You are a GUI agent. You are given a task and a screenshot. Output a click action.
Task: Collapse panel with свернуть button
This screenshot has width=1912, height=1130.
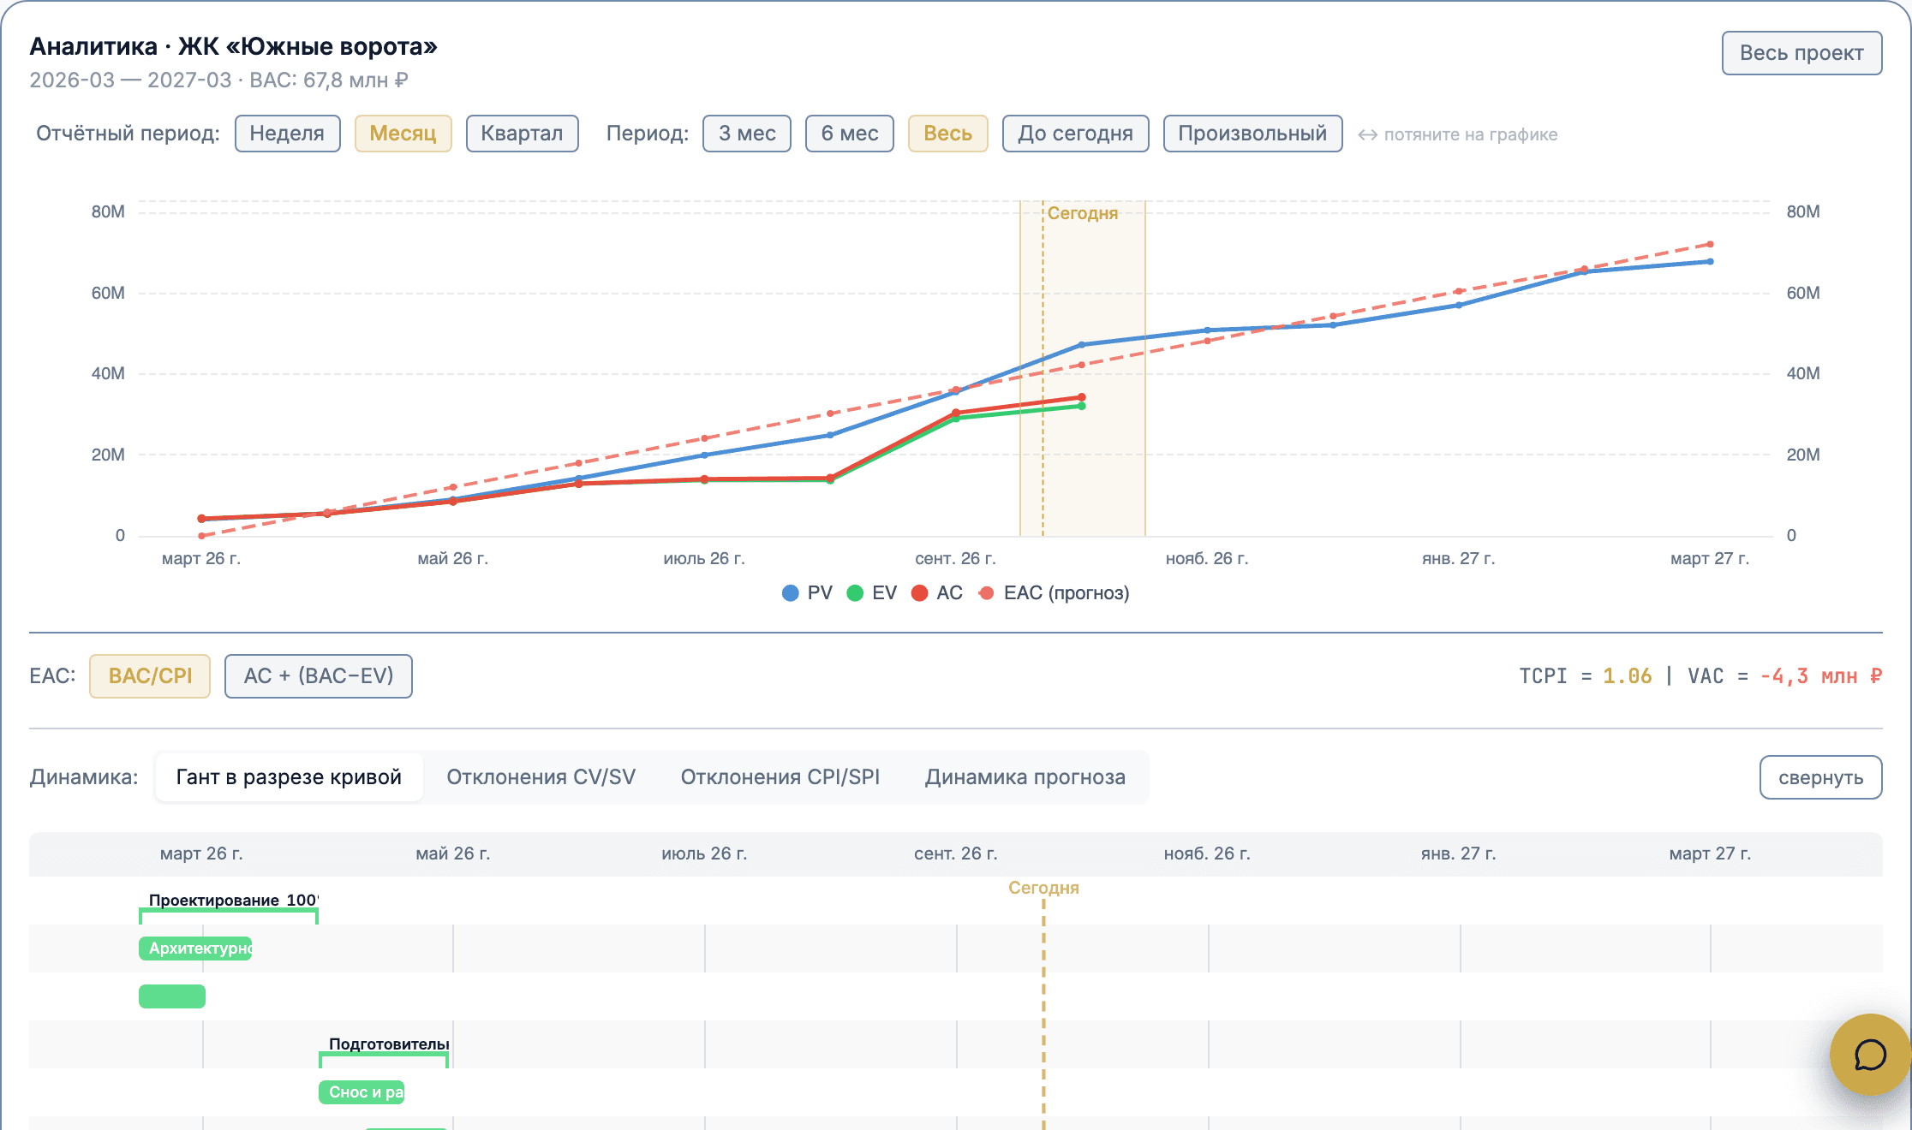[1820, 777]
